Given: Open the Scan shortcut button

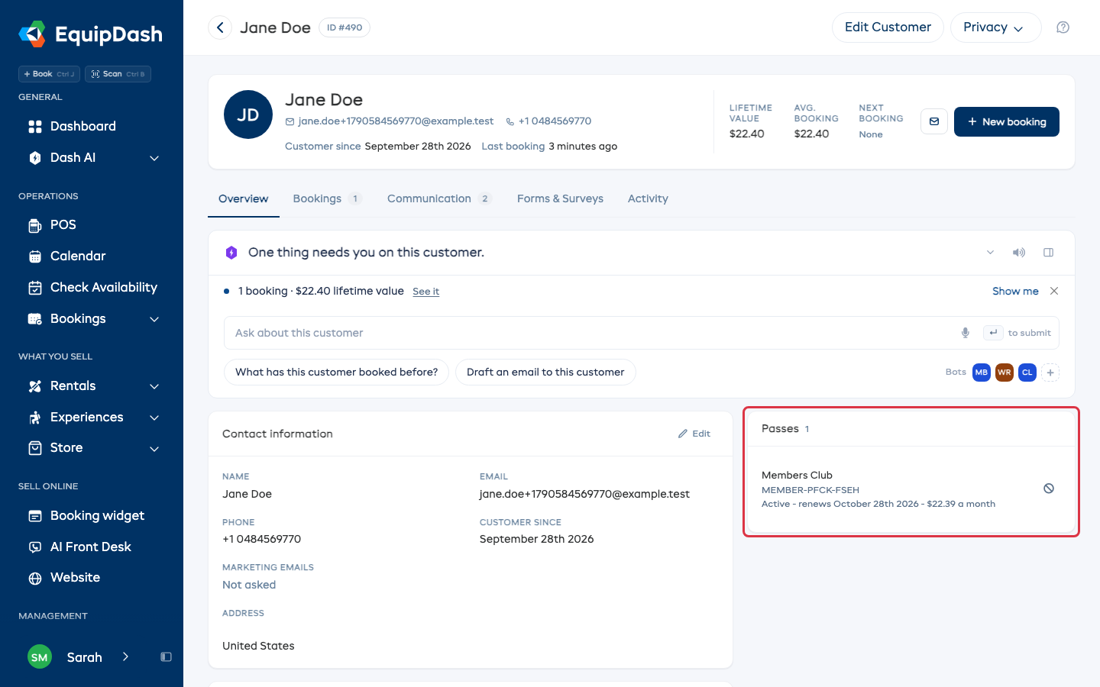Looking at the screenshot, I should click(x=118, y=74).
